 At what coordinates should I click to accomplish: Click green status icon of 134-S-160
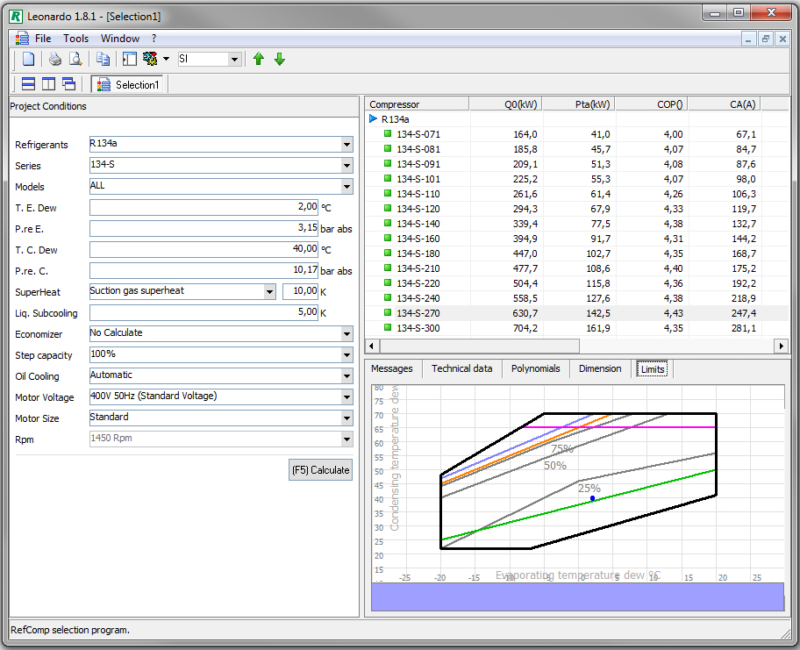pyautogui.click(x=388, y=238)
